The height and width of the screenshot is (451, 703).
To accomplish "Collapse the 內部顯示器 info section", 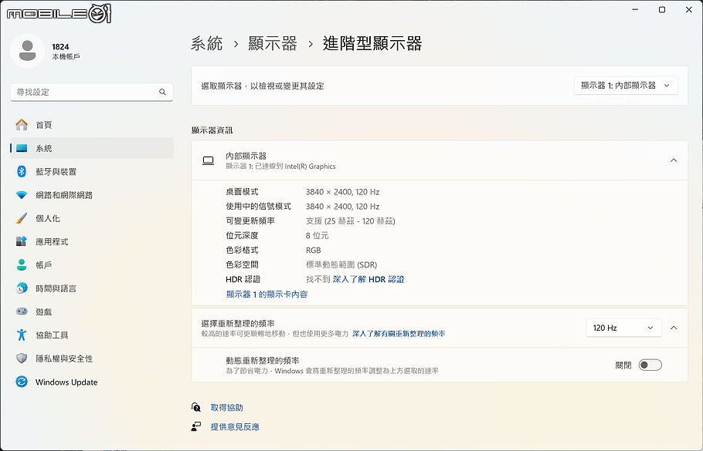I will click(x=674, y=160).
